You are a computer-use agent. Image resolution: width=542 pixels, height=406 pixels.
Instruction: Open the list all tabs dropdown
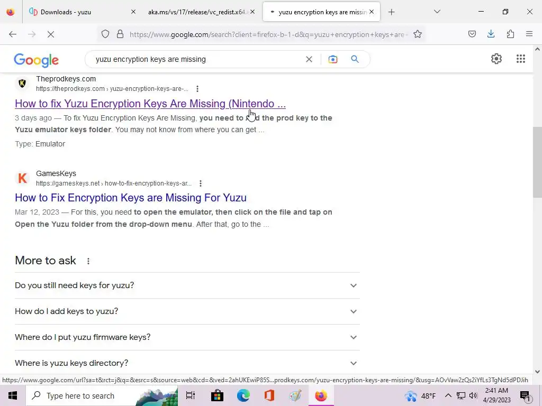tap(437, 12)
